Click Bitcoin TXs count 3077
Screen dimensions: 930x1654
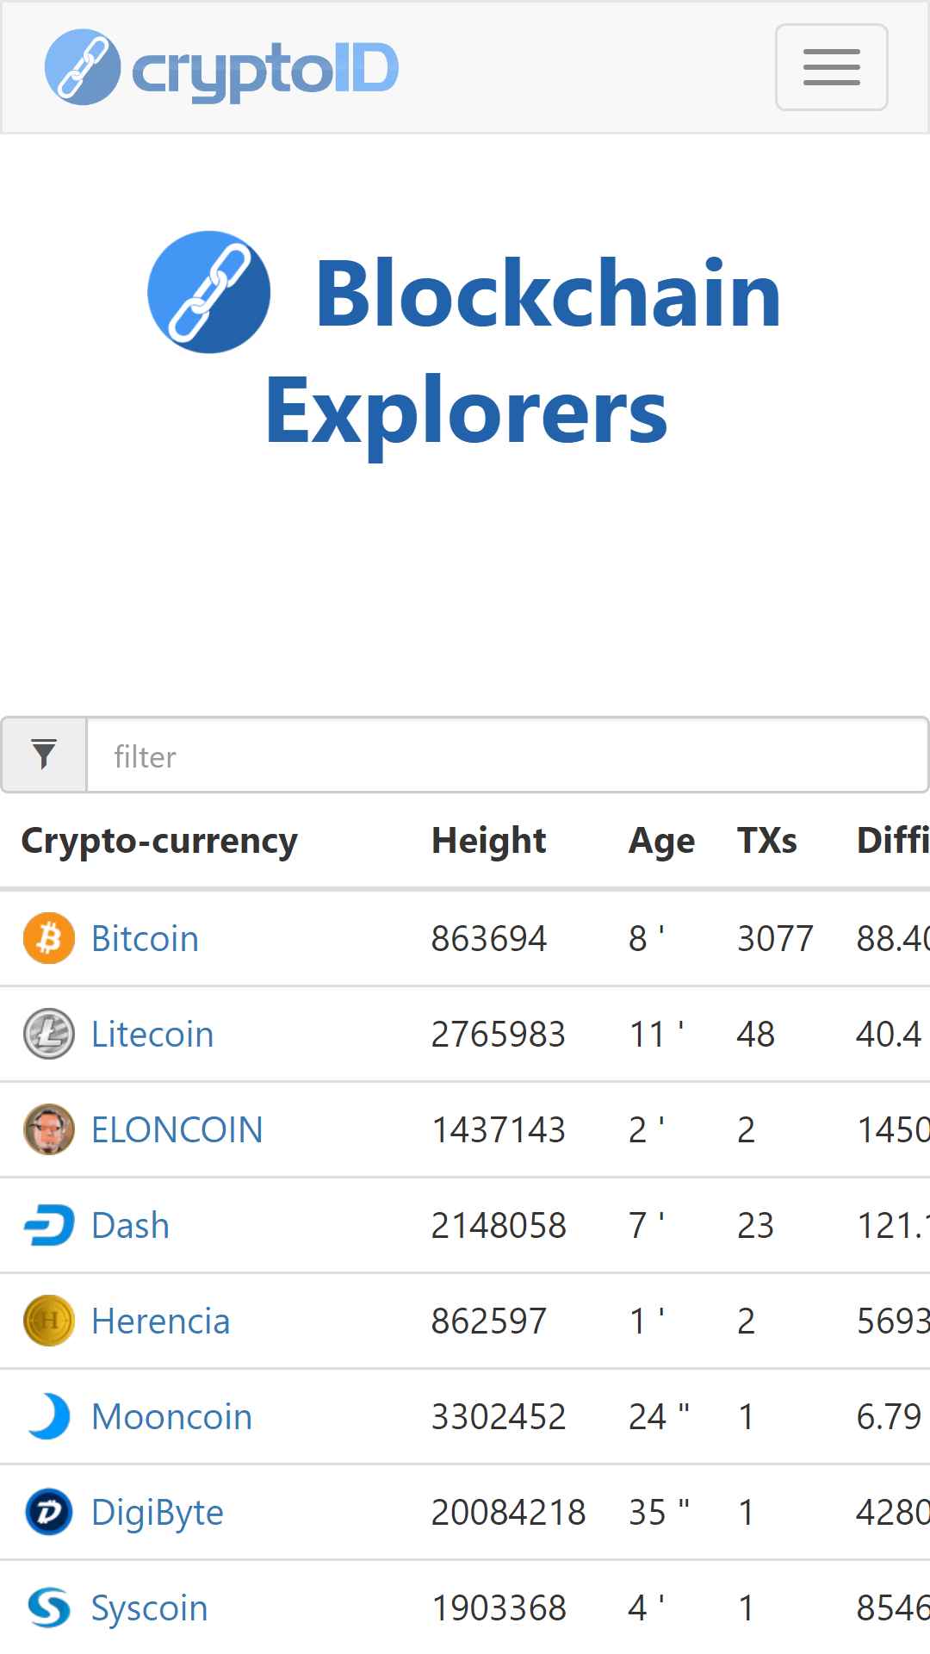[775, 938]
